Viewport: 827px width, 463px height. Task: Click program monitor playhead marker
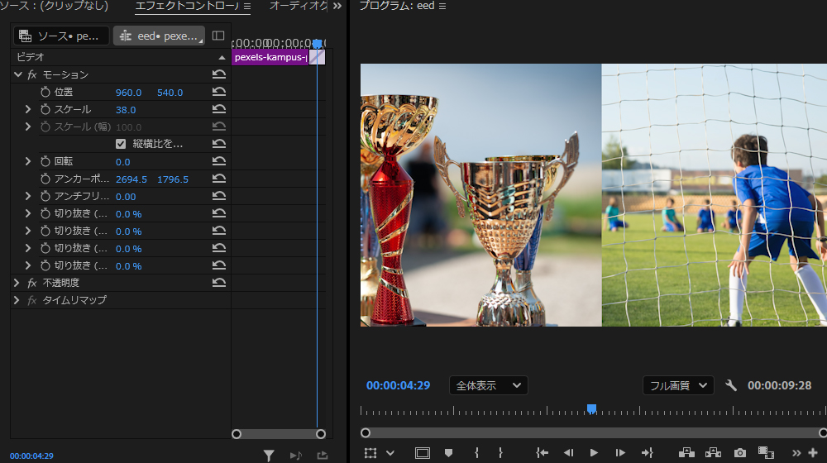(592, 409)
